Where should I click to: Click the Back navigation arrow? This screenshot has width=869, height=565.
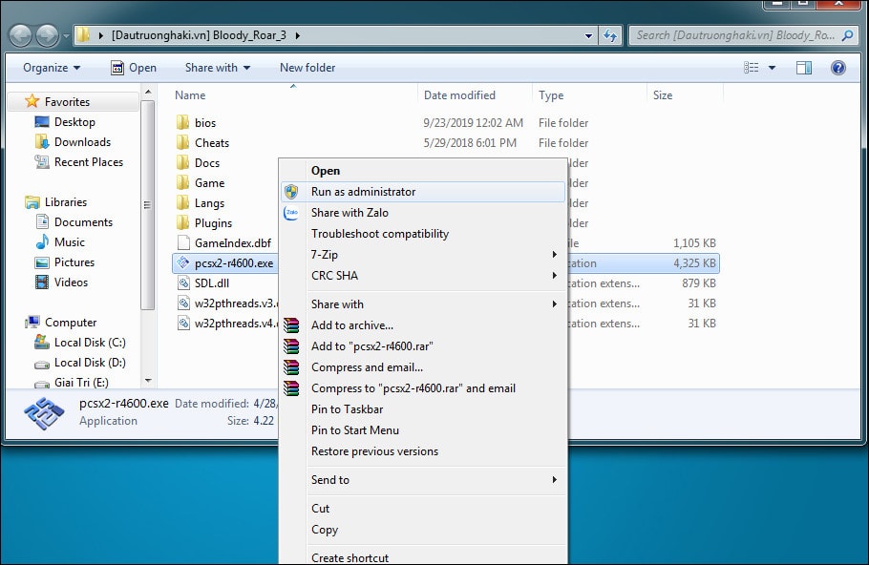(21, 36)
